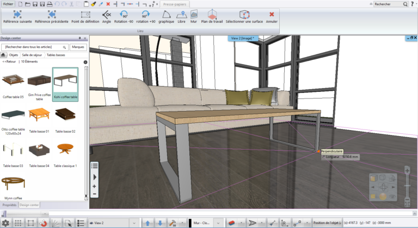Click the Rechercher field at top right

click(391, 4)
